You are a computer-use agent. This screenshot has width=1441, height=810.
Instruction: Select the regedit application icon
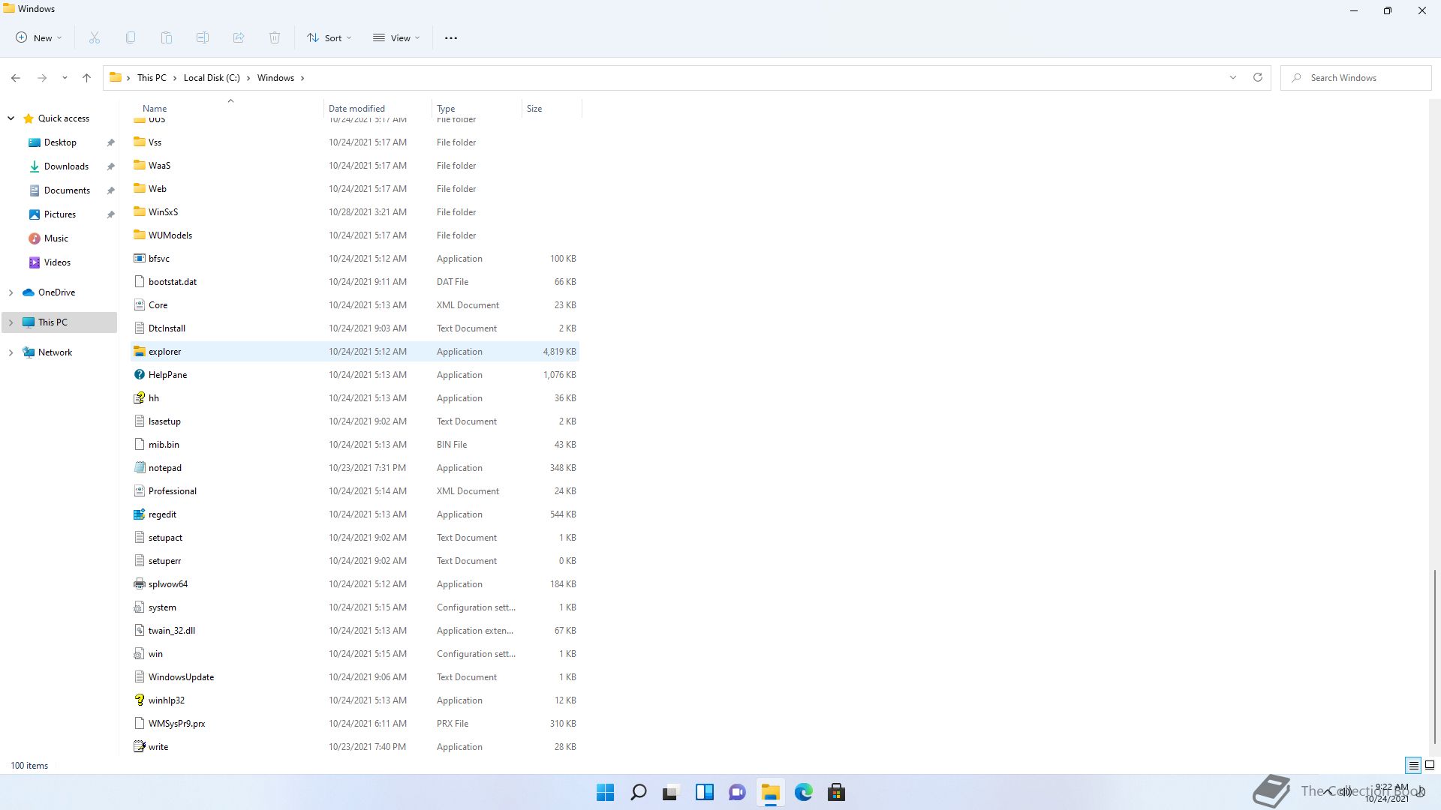139,514
